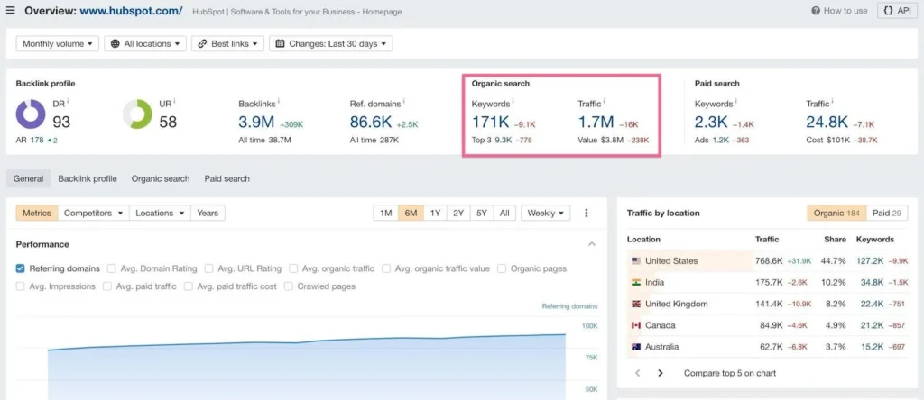This screenshot has height=400, width=924.
Task: Open the Monthly volume dropdown
Action: tap(57, 43)
